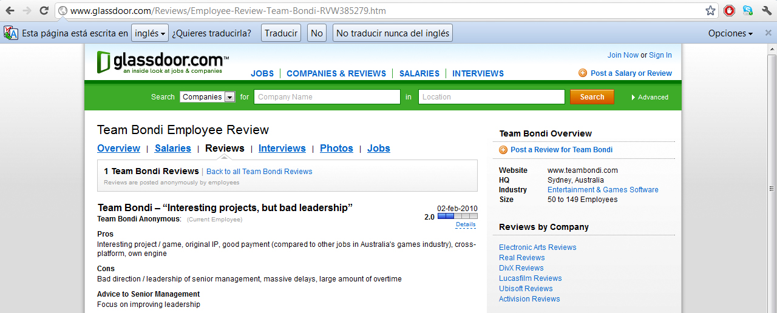Open the review rating Details link
Viewport: 777px width, 313px height.
[466, 224]
